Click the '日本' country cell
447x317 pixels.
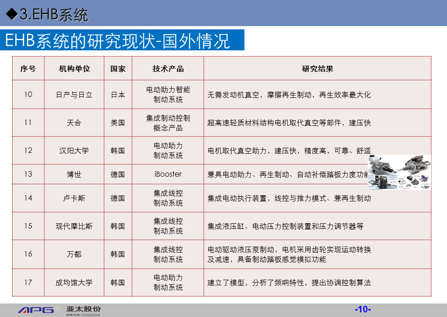pyautogui.click(x=118, y=95)
